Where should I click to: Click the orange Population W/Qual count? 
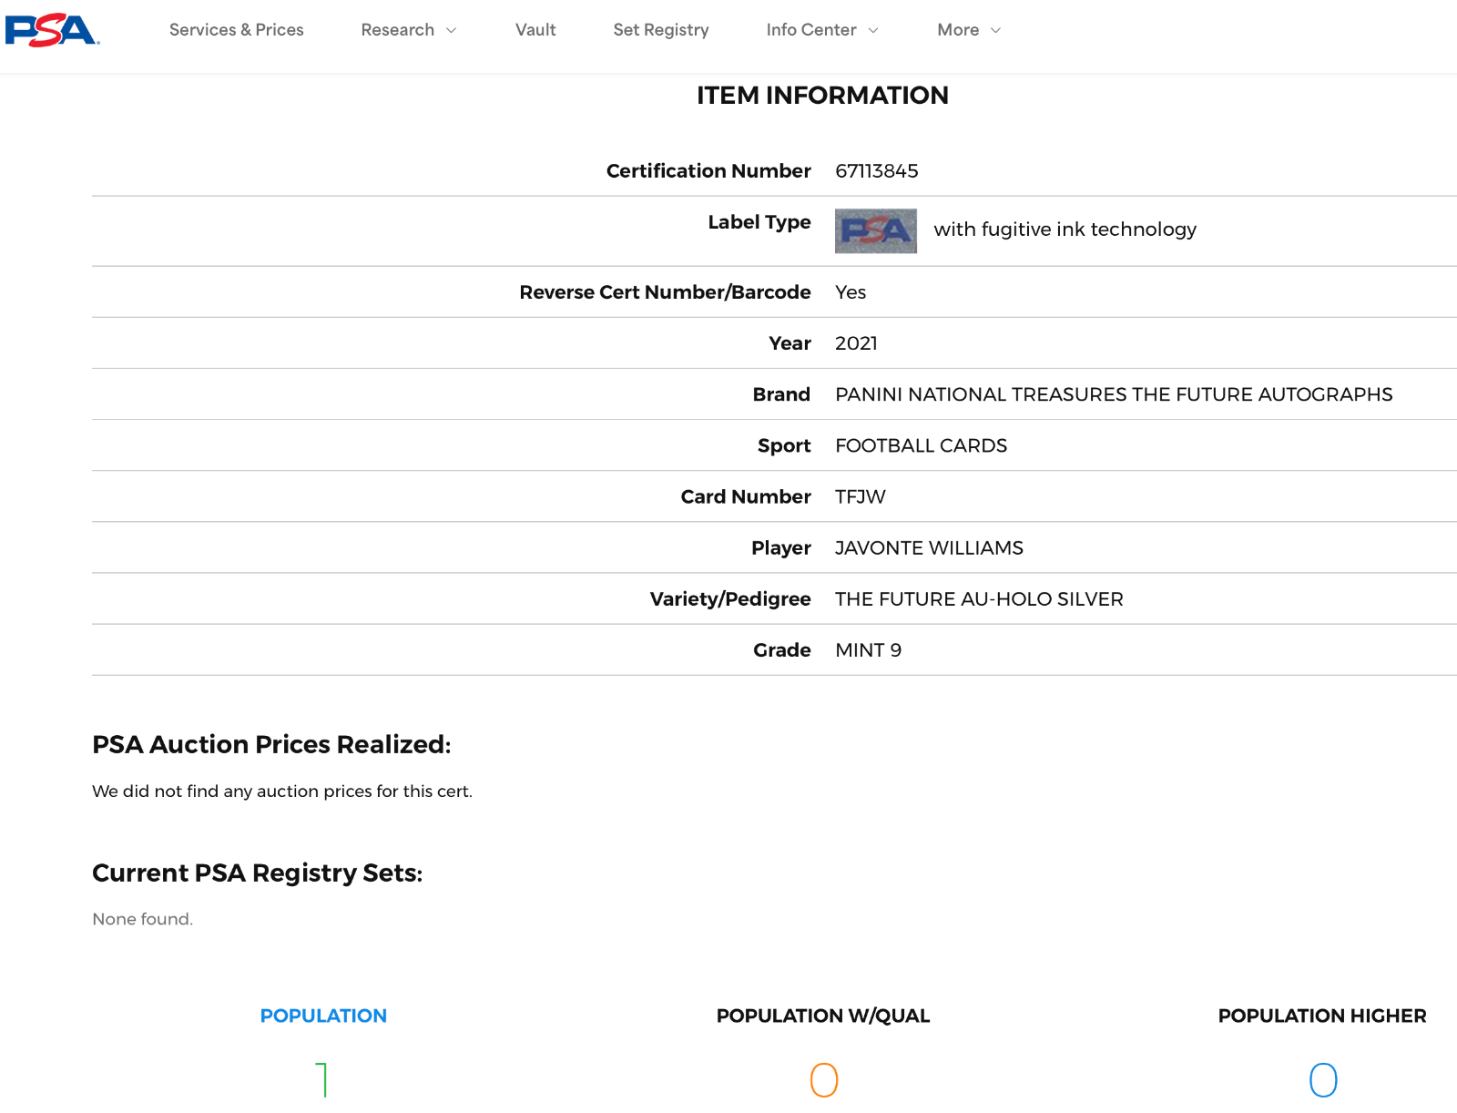[x=823, y=1080]
